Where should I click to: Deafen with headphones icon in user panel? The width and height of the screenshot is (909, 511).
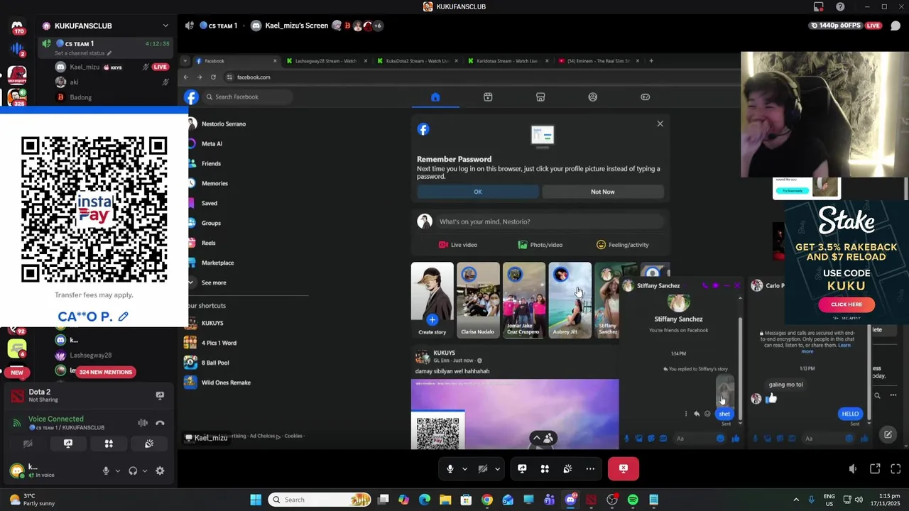[x=133, y=471]
